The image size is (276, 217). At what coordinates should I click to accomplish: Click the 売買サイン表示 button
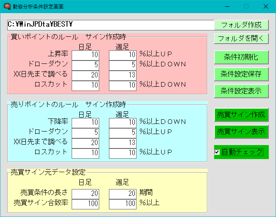(x=241, y=132)
